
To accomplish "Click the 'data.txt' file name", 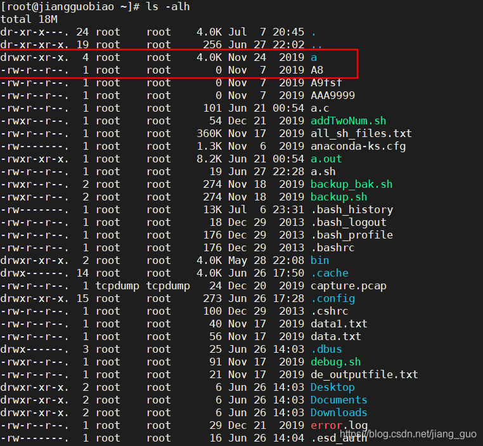I will (x=336, y=336).
